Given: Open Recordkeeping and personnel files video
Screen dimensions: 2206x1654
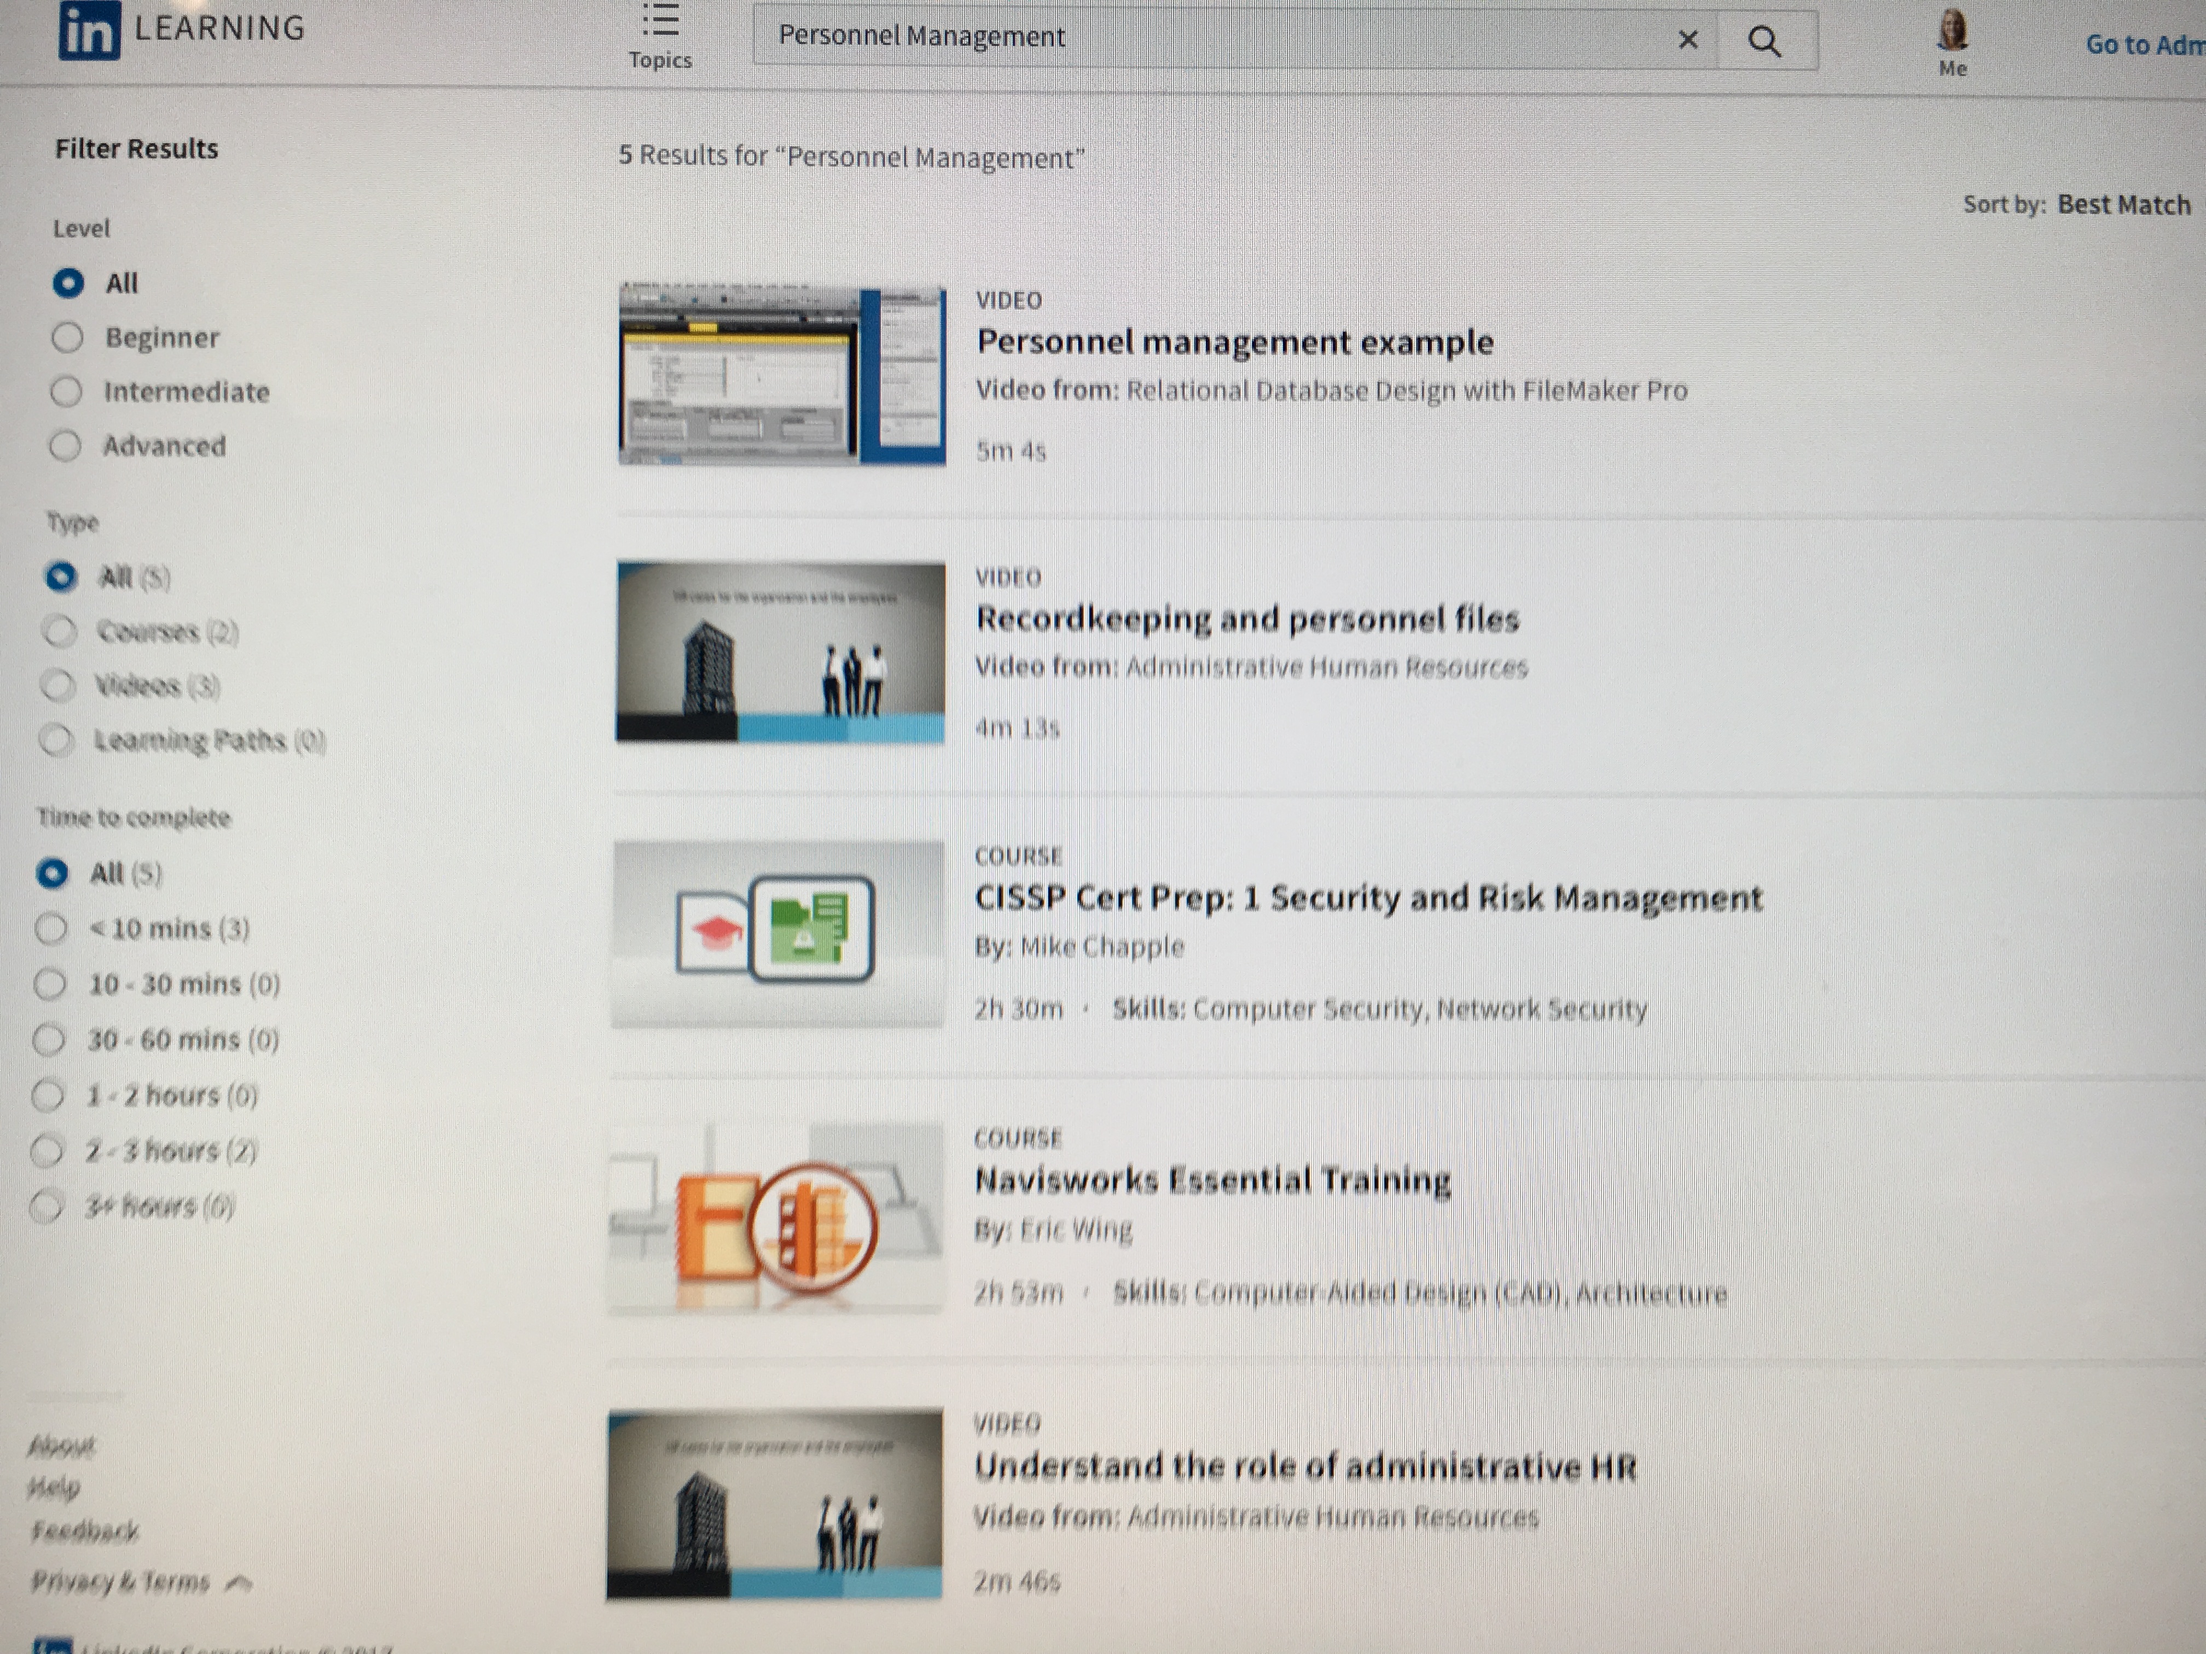Looking at the screenshot, I should click(1246, 619).
